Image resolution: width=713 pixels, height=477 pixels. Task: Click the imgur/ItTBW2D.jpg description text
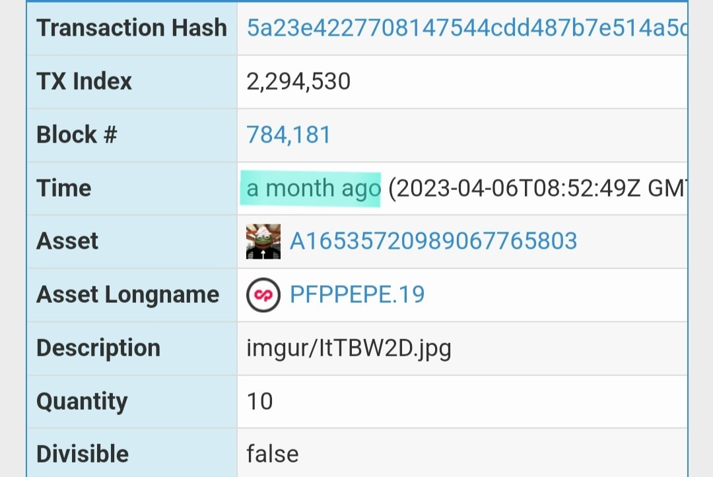click(x=349, y=348)
